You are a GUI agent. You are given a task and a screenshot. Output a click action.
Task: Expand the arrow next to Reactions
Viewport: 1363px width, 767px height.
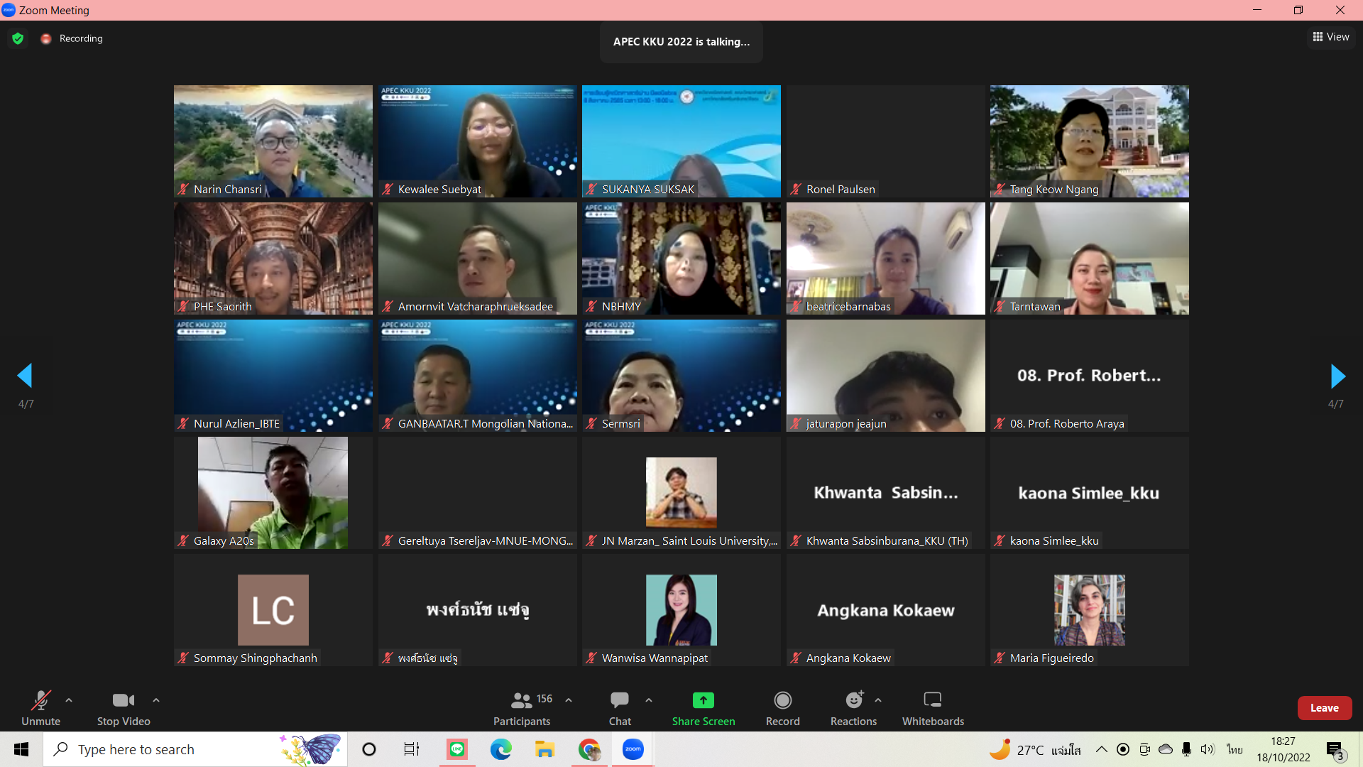pyautogui.click(x=878, y=700)
